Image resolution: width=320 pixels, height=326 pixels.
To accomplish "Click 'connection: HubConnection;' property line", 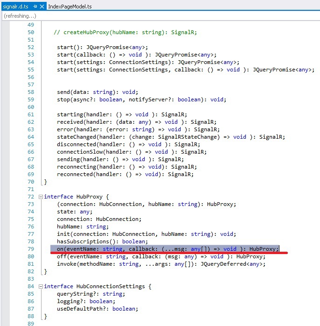I will coord(99,219).
